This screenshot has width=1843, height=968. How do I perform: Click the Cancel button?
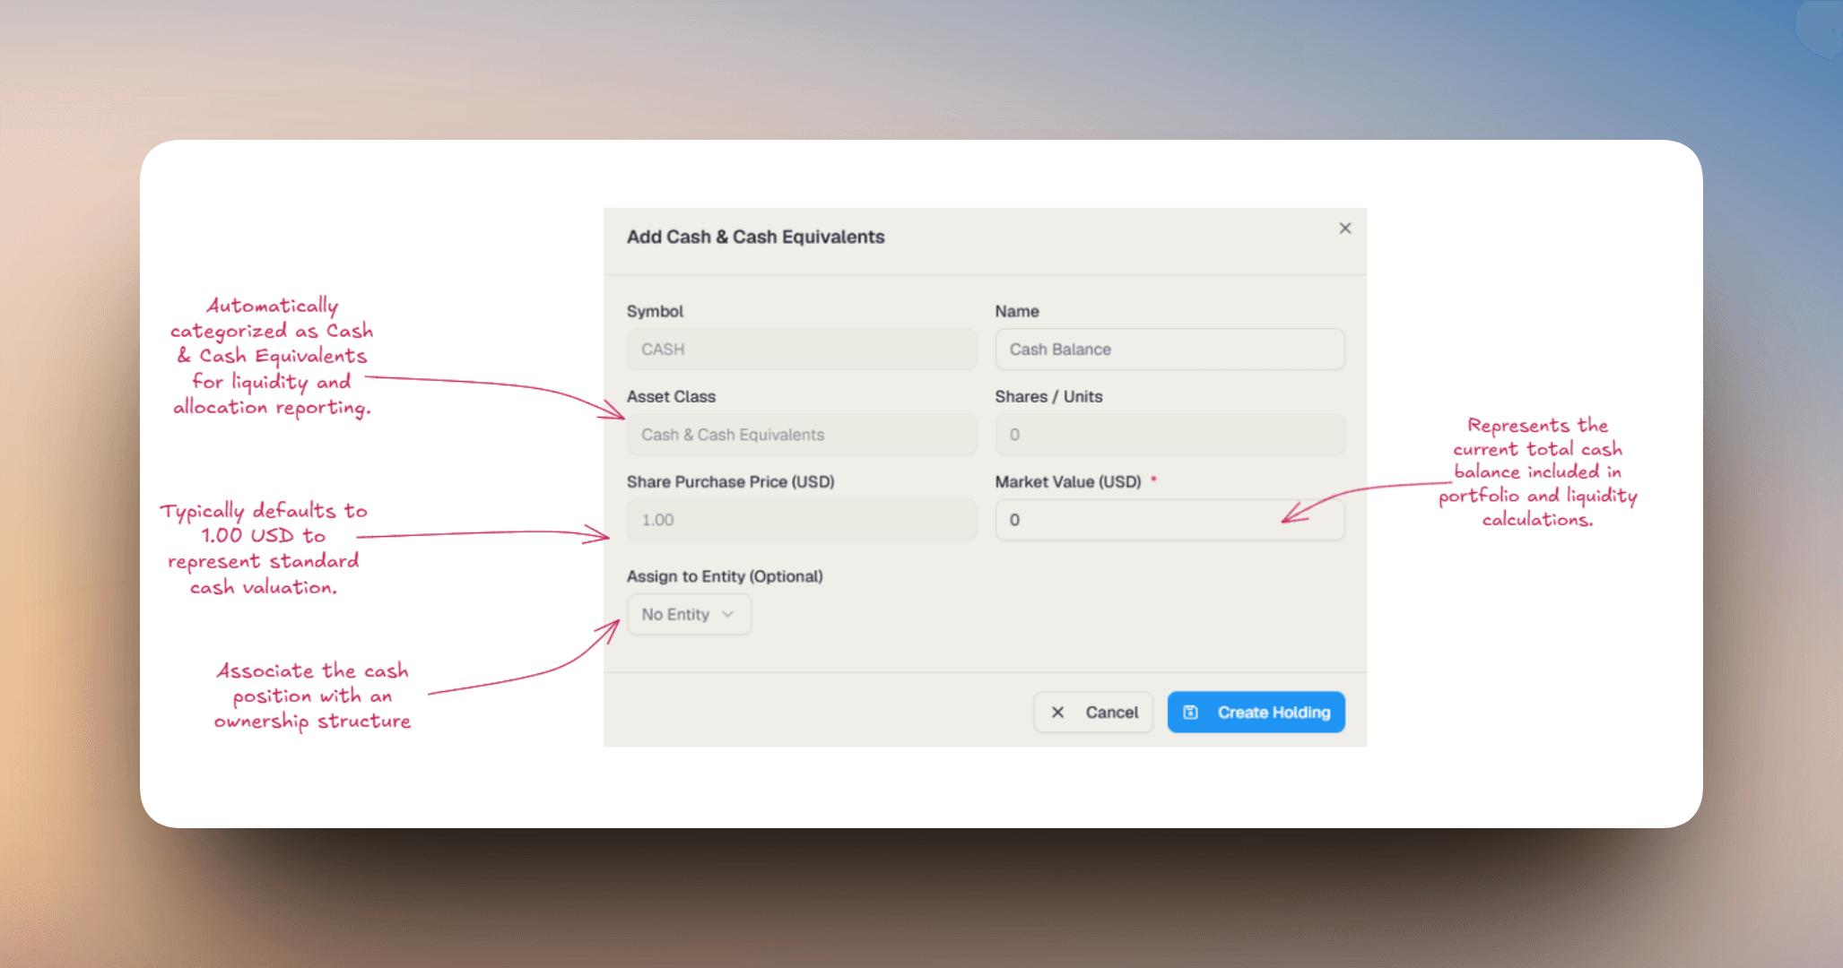[1093, 712]
